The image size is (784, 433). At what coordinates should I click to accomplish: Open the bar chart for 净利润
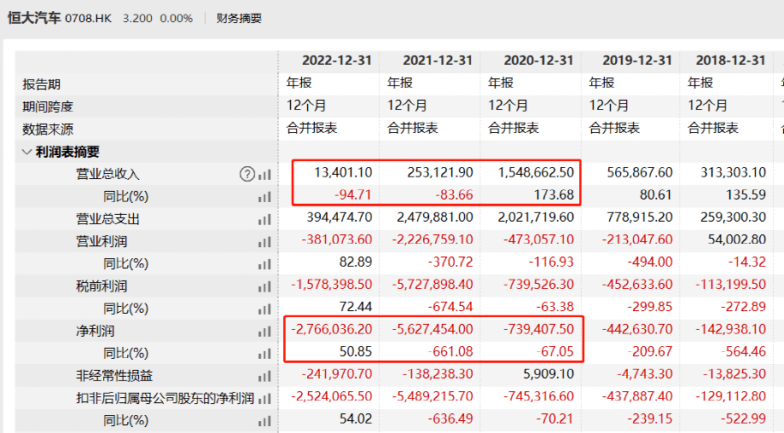pyautogui.click(x=264, y=331)
